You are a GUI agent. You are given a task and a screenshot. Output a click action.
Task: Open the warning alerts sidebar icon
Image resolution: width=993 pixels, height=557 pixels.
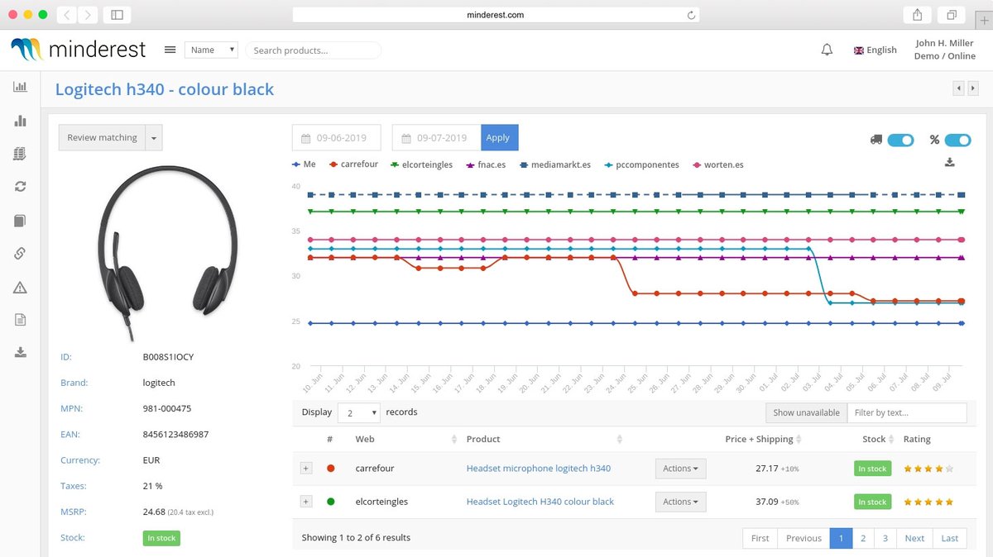[20, 288]
